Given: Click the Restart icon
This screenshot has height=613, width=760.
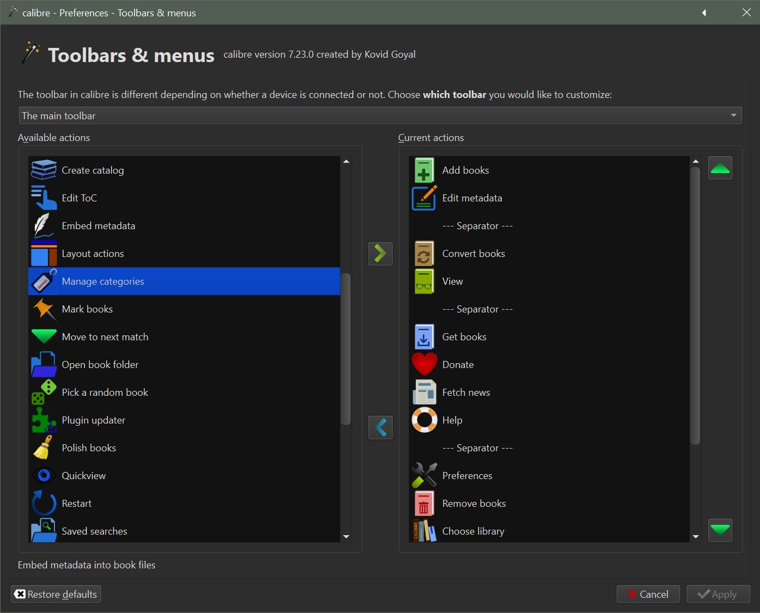Looking at the screenshot, I should click(x=44, y=504).
